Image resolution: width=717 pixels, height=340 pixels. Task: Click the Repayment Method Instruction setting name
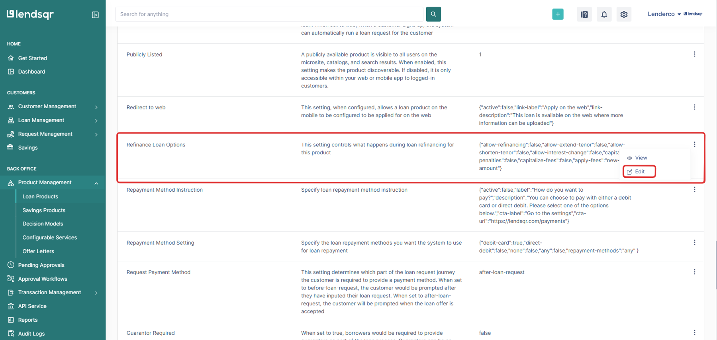click(165, 190)
